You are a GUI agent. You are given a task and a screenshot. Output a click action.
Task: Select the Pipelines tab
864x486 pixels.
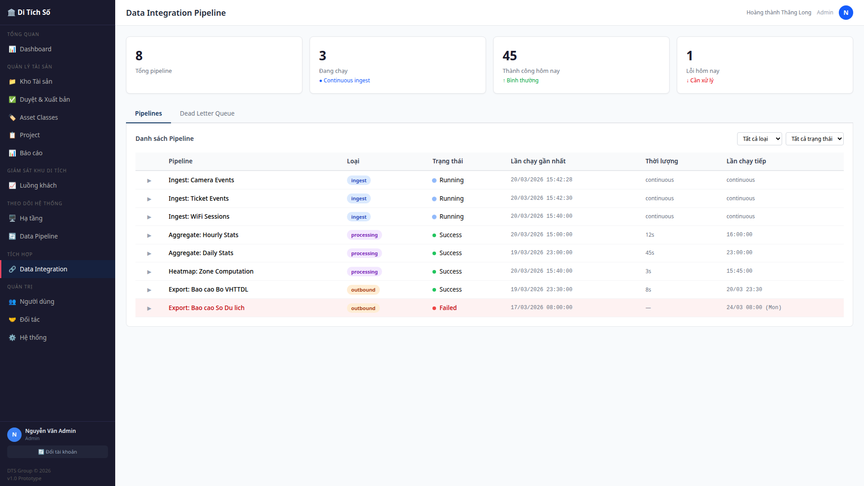point(148,113)
